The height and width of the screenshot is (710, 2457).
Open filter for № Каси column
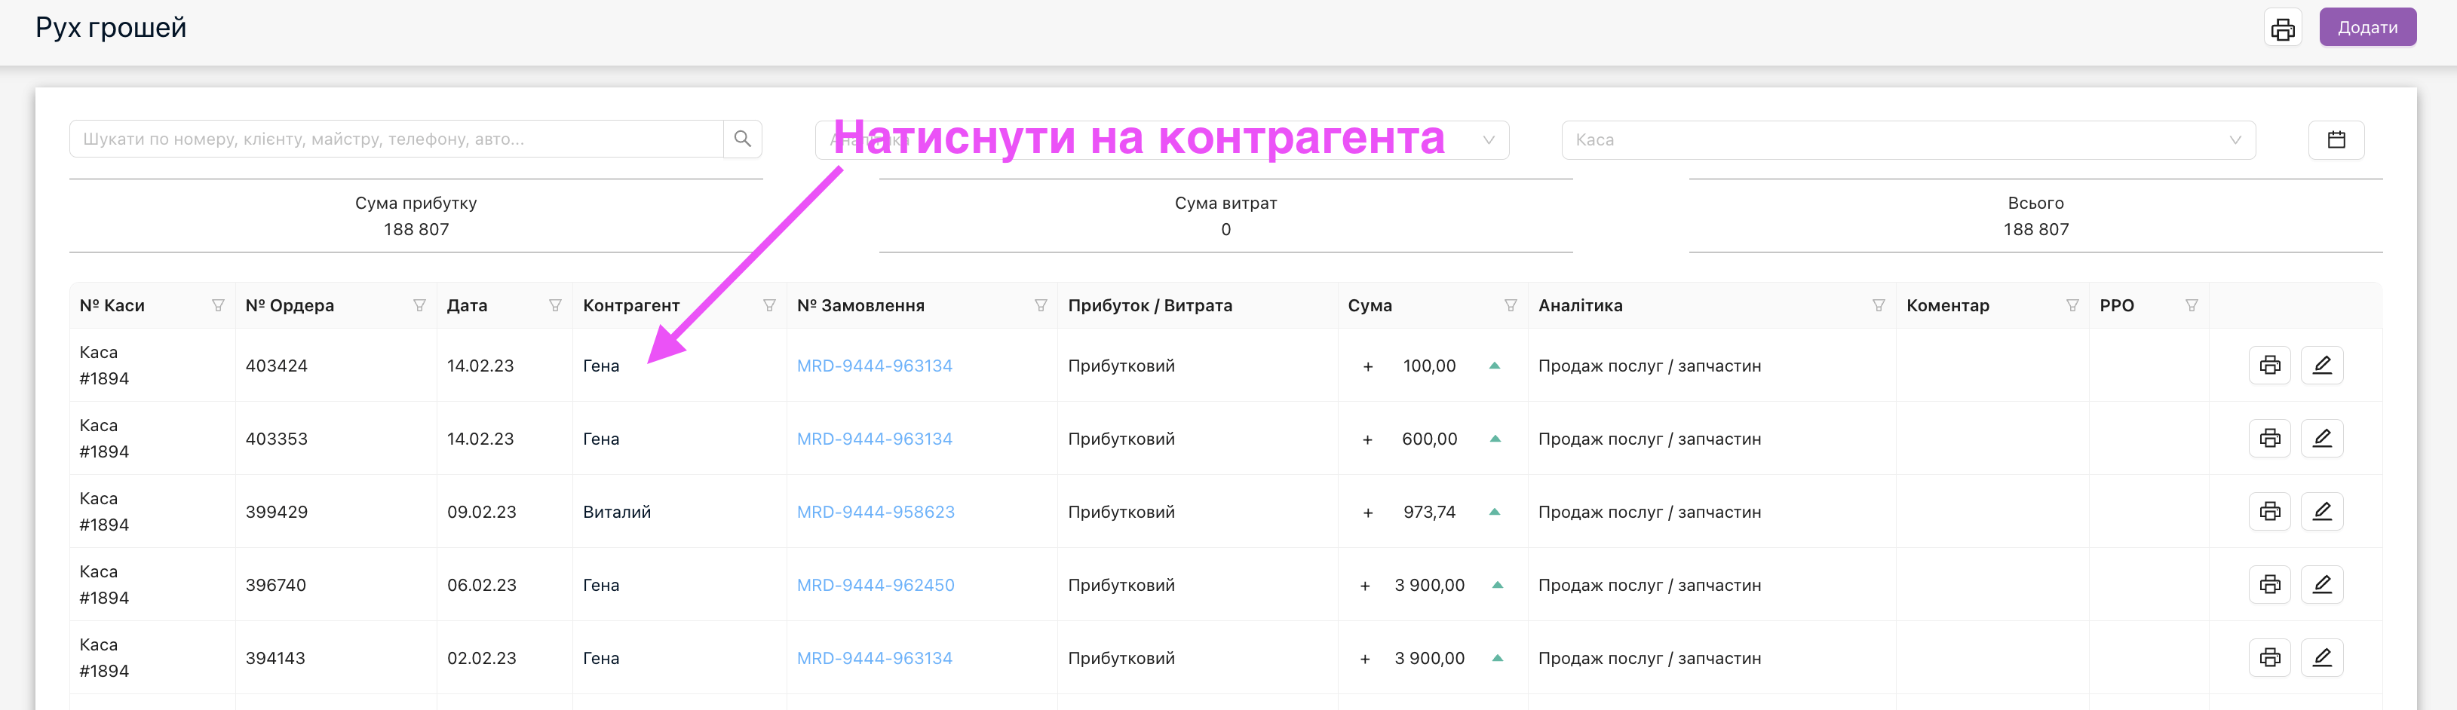(219, 306)
